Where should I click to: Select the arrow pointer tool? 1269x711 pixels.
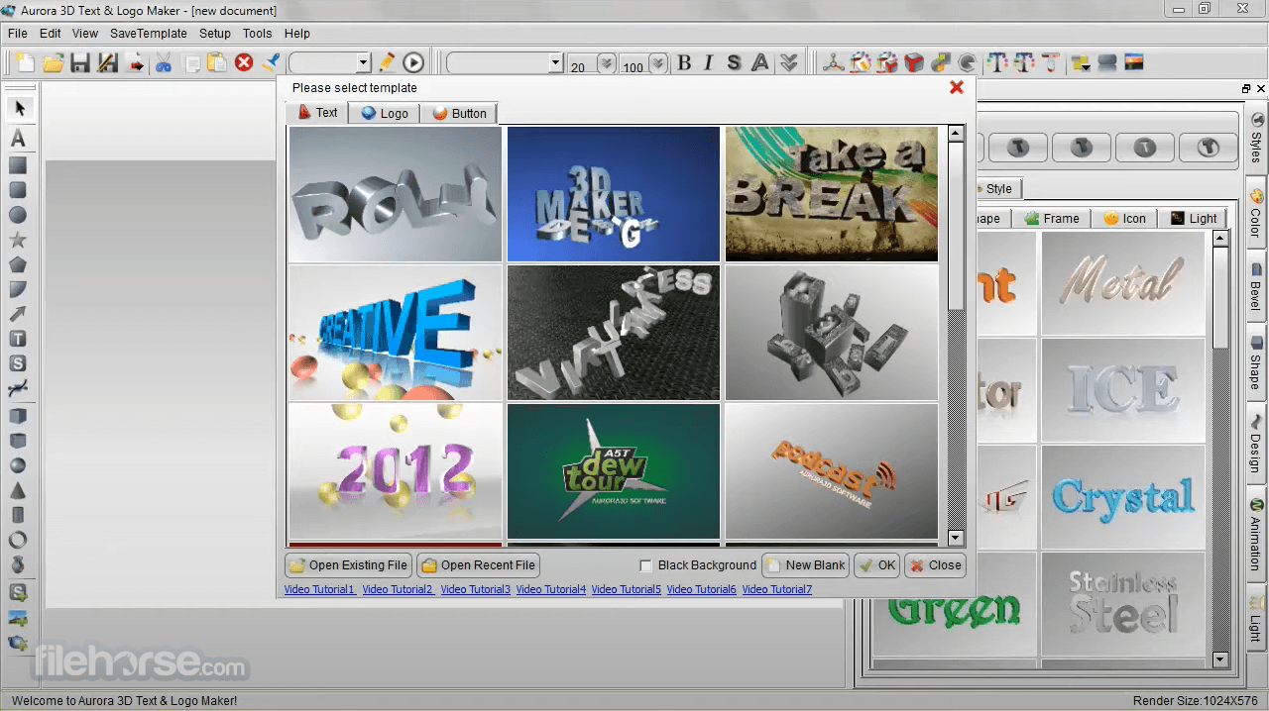19,108
